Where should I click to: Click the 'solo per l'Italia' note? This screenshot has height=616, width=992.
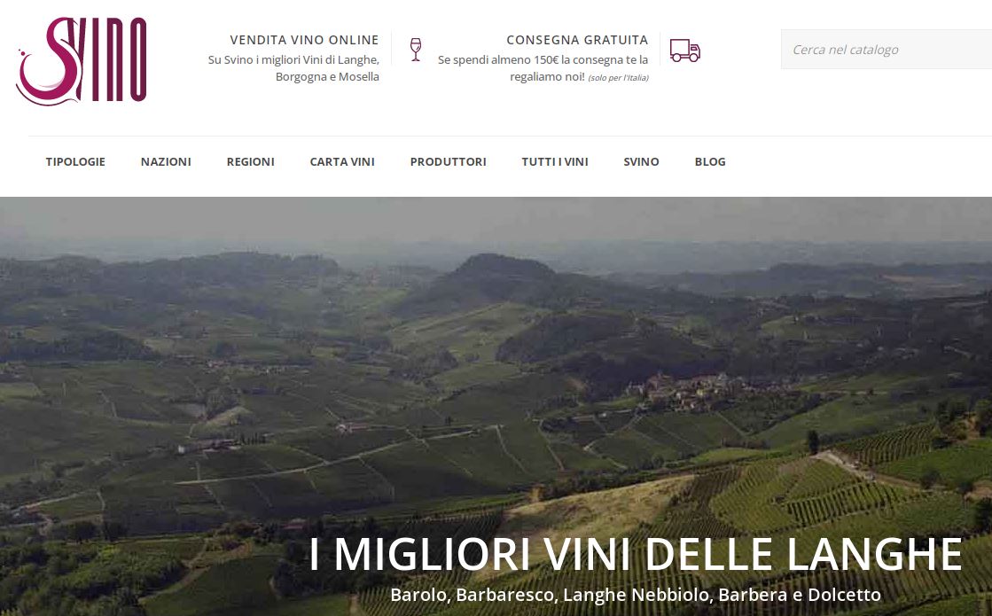[x=618, y=78]
